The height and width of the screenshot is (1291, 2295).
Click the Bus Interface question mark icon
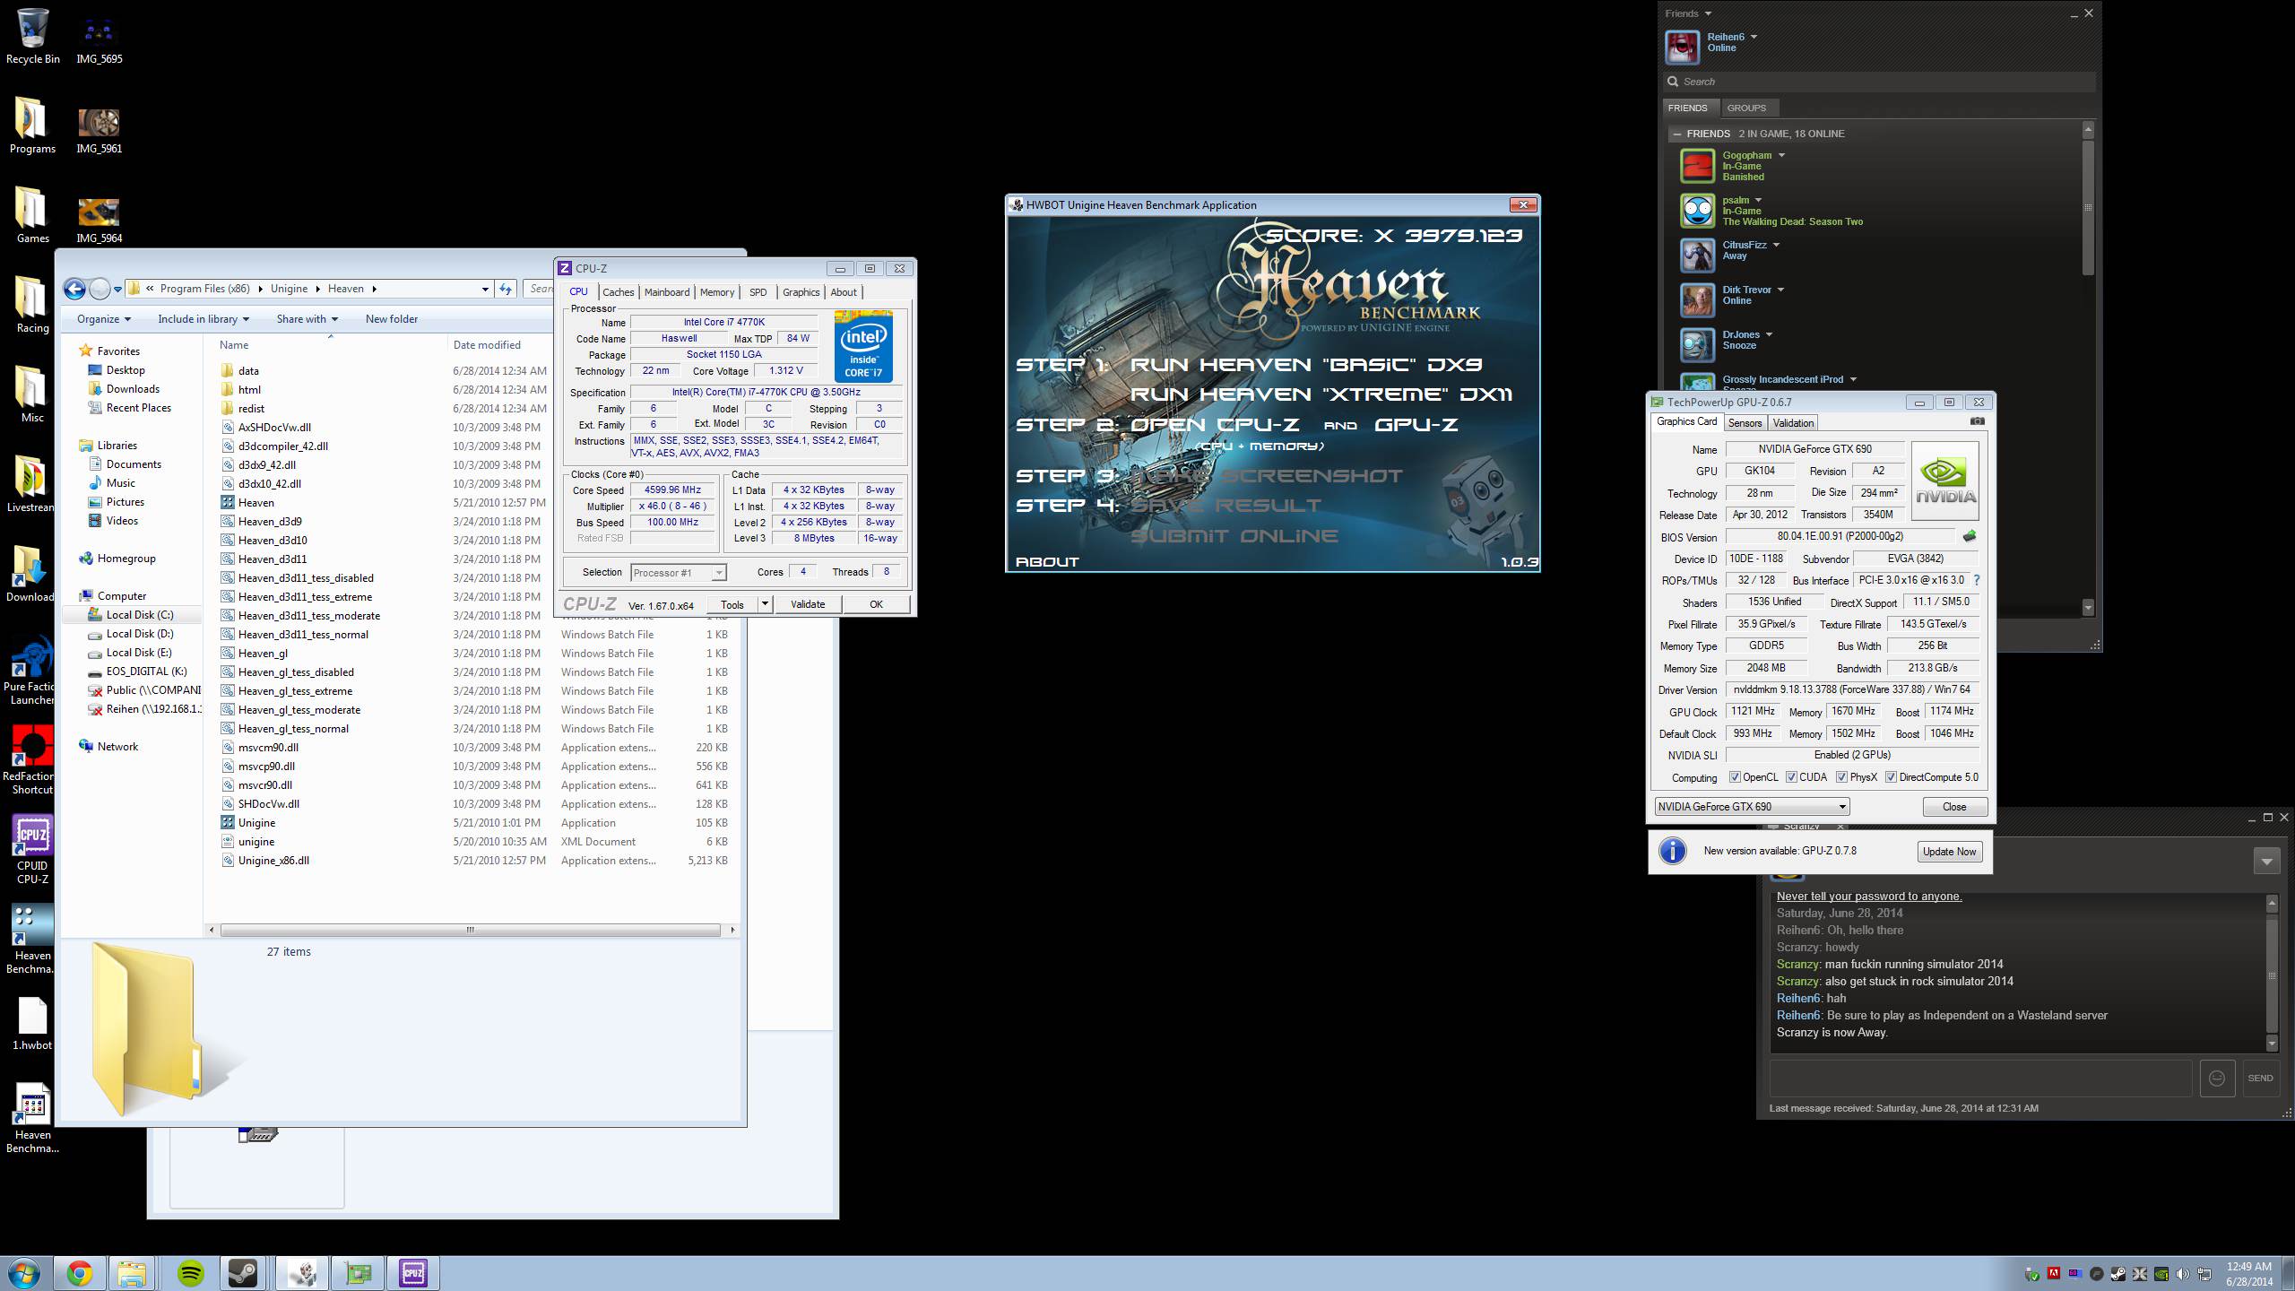pyautogui.click(x=1976, y=580)
